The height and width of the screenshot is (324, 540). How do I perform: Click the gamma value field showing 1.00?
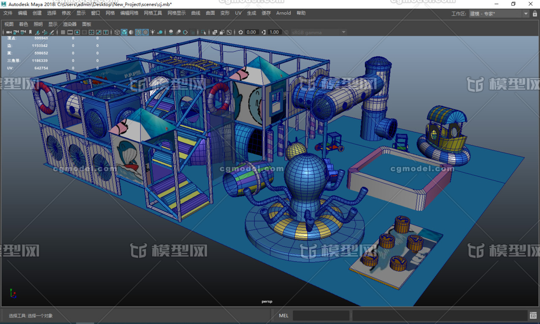[x=274, y=32]
